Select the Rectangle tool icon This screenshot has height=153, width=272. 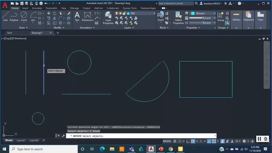40,13
